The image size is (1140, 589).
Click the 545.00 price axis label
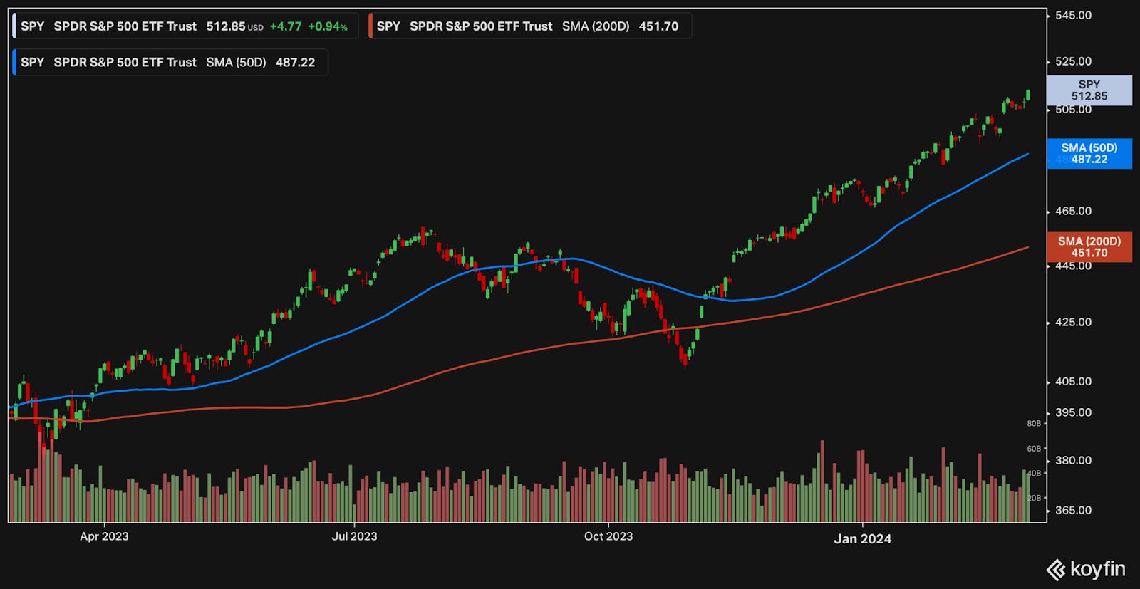tap(1073, 15)
